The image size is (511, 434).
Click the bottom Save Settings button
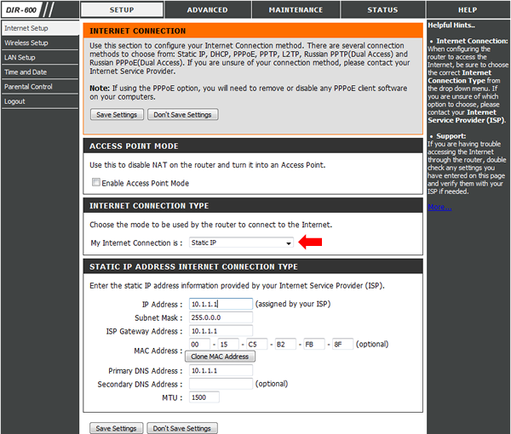[x=116, y=428]
